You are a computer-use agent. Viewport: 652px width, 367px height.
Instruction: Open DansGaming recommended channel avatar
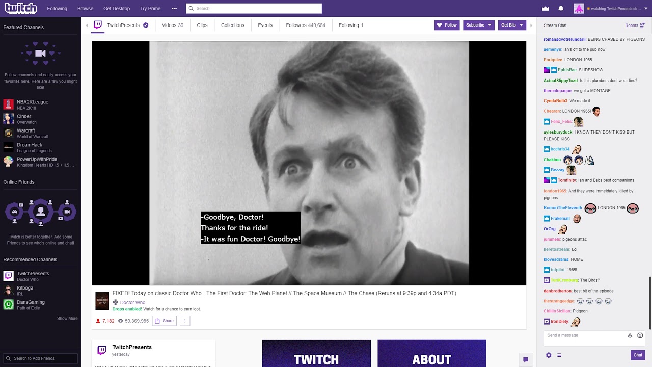8,305
